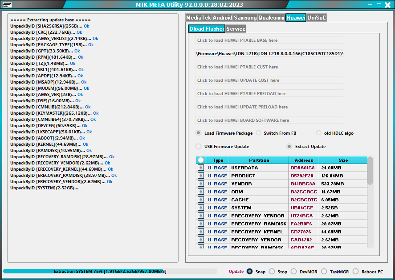Enable the old HDLC algo option

point(318,132)
